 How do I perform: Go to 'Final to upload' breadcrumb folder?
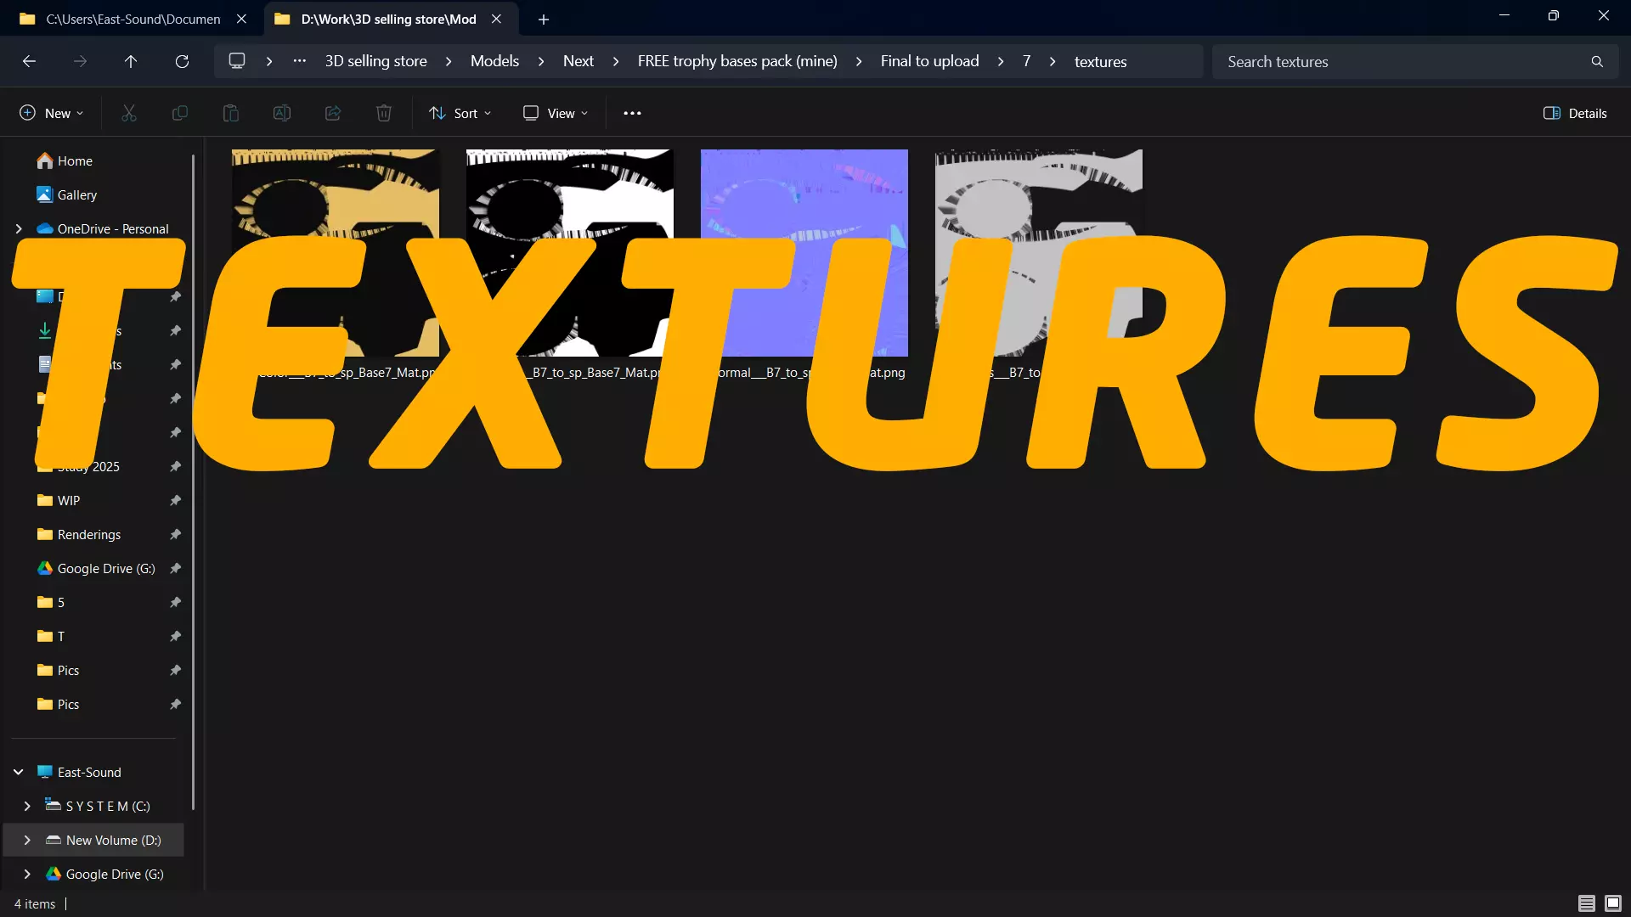(929, 61)
